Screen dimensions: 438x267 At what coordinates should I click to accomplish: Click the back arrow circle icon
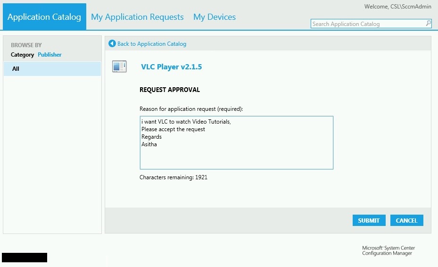tap(112, 43)
